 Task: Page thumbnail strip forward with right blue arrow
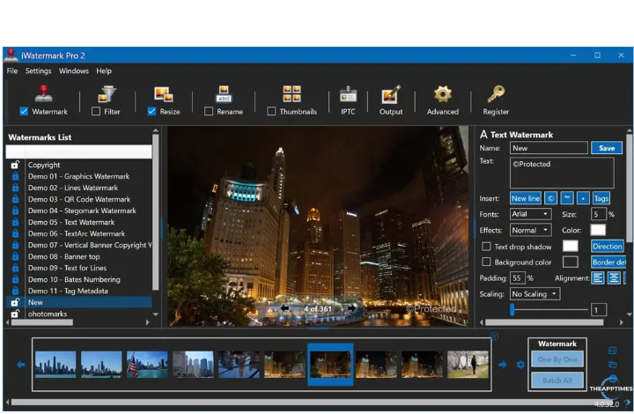pyautogui.click(x=503, y=365)
